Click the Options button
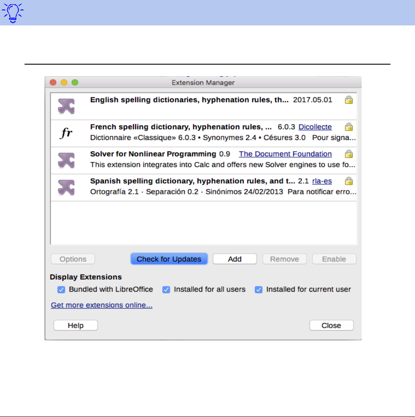The width and height of the screenshot is (415, 417). click(x=73, y=259)
